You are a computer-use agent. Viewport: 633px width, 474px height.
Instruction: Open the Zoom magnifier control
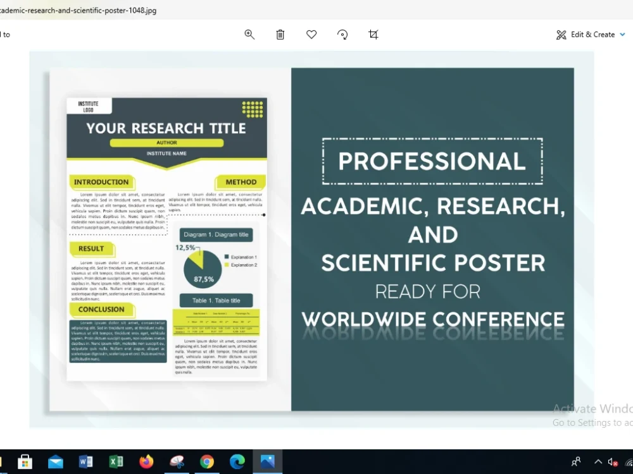click(x=249, y=35)
